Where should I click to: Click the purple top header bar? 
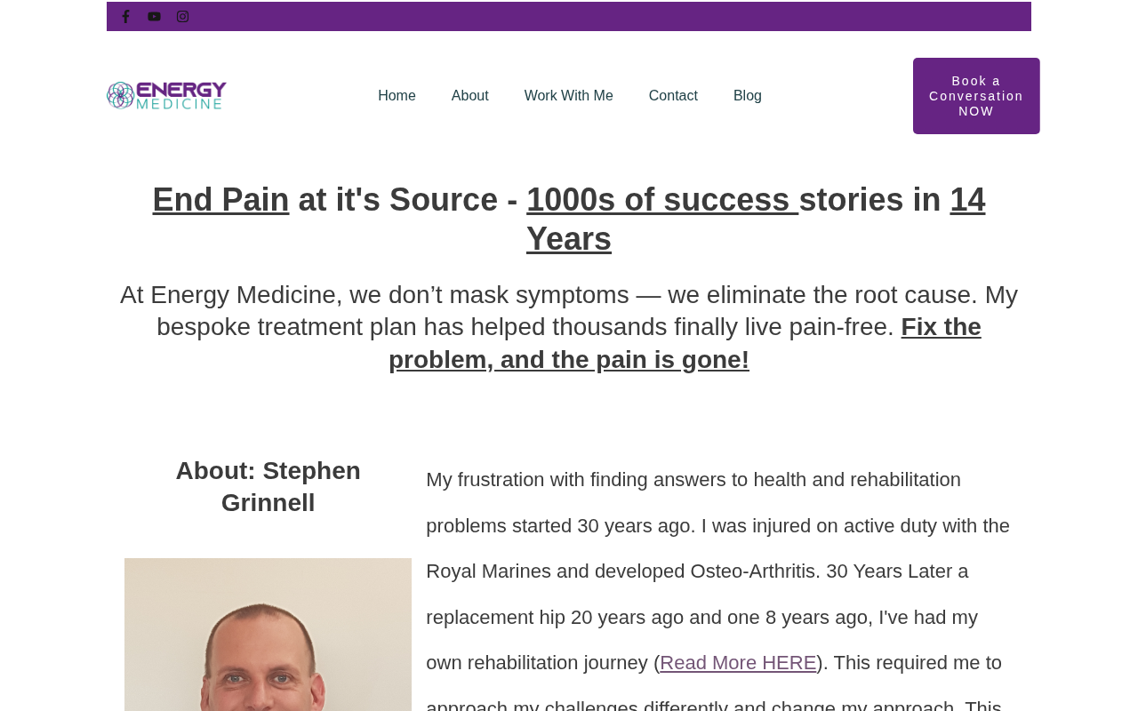(569, 16)
